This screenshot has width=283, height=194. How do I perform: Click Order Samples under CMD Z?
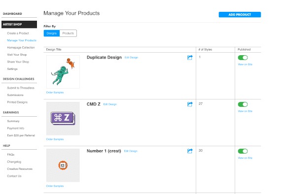pos(55,139)
